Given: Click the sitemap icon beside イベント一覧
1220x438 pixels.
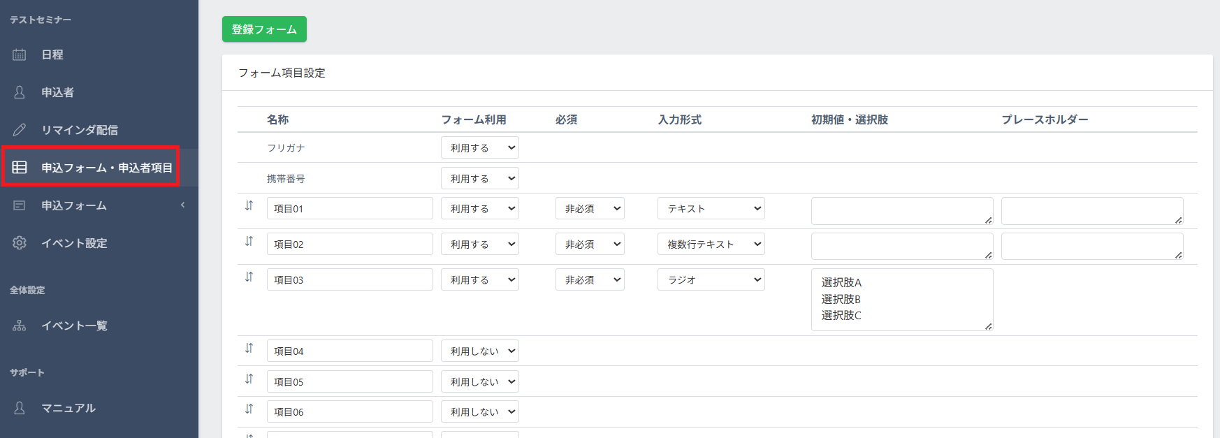Looking at the screenshot, I should coord(20,326).
